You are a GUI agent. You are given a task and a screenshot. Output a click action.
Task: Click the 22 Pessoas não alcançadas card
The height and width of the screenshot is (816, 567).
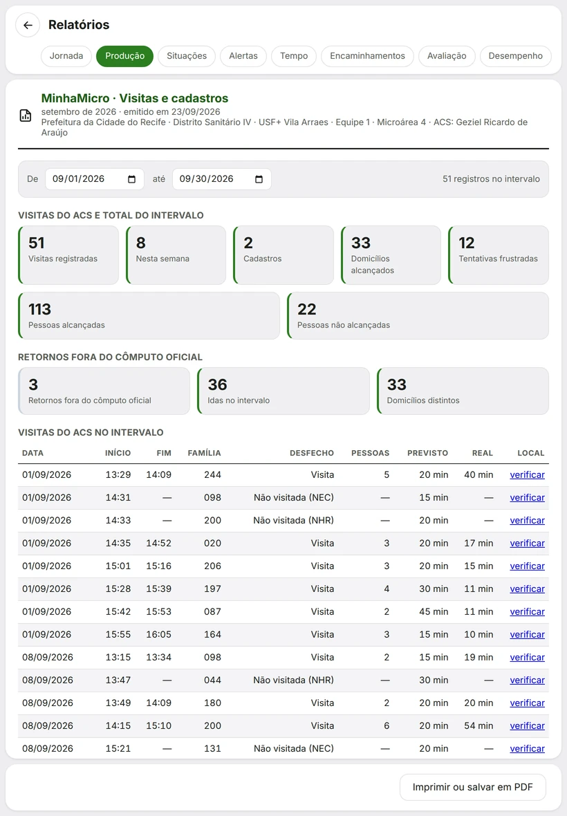[418, 316]
